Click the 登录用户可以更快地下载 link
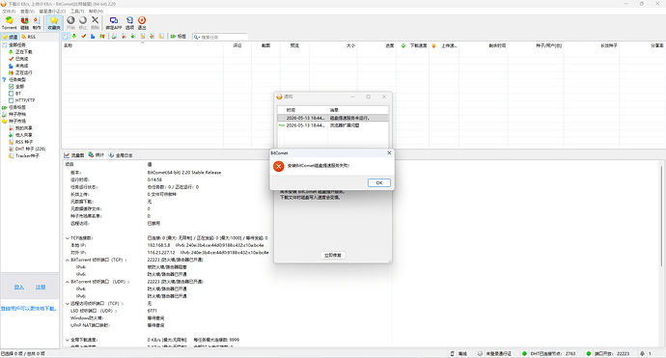The width and height of the screenshot is (666, 358). point(28,309)
